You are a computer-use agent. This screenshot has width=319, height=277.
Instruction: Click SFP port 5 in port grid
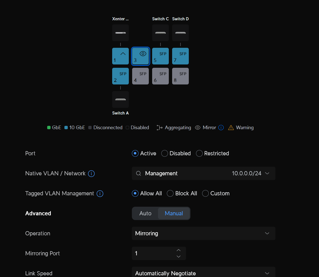pyautogui.click(x=160, y=56)
